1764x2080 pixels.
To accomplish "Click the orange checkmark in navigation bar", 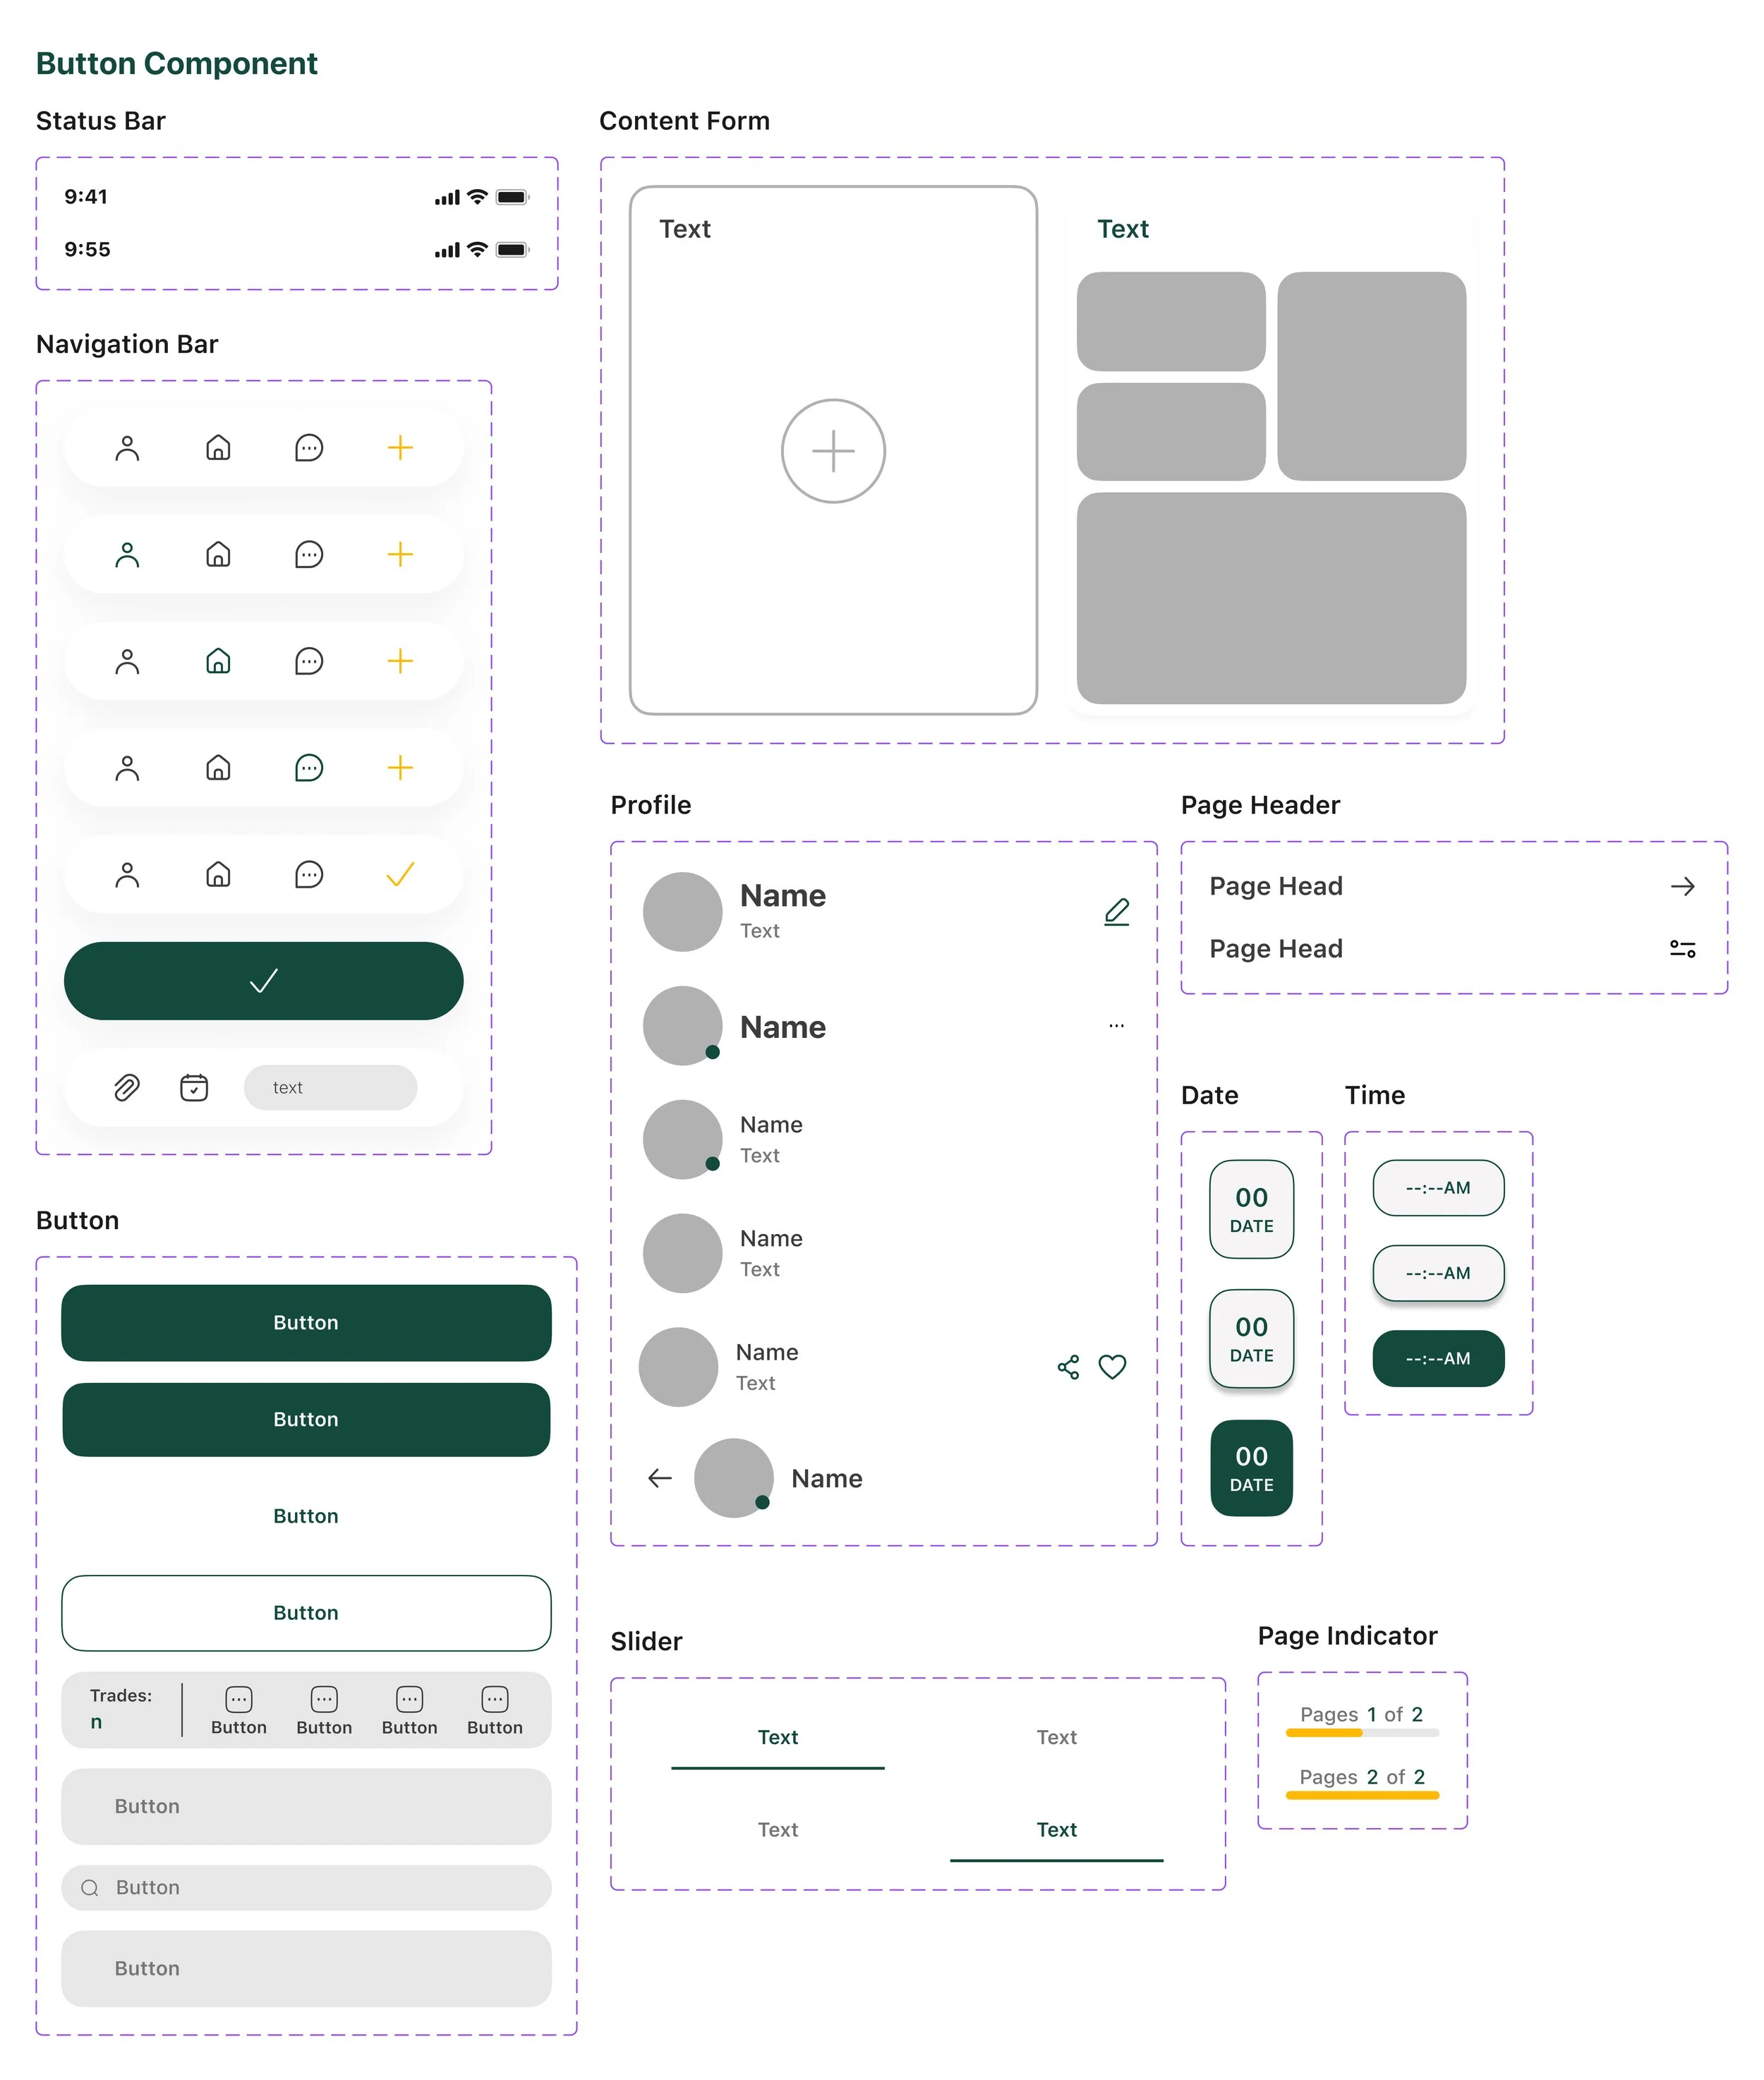I will pyautogui.click(x=400, y=875).
